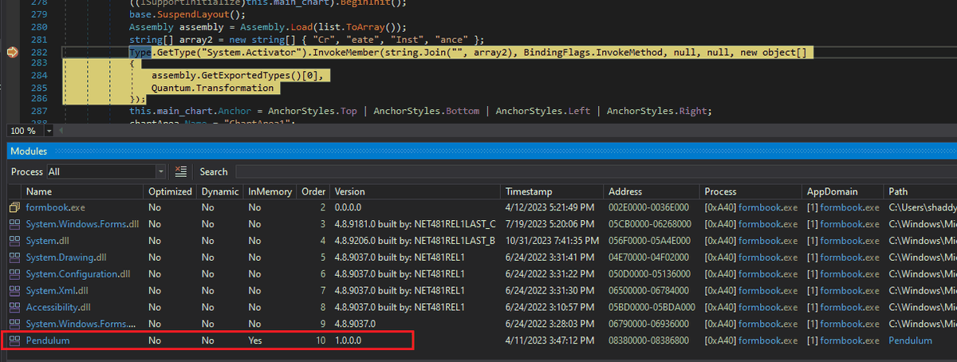Select the Pendulum module name
The height and width of the screenshot is (362, 957).
(x=48, y=340)
